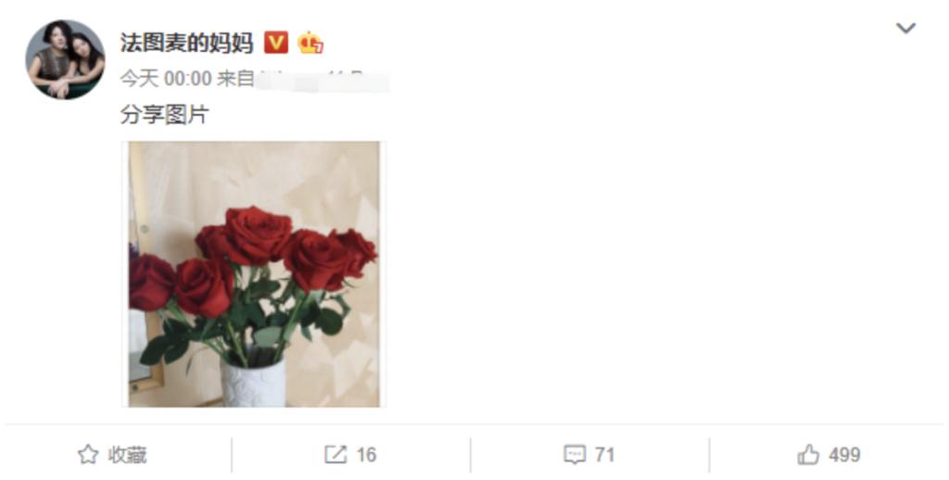Click the profile avatar photo

pyautogui.click(x=65, y=59)
